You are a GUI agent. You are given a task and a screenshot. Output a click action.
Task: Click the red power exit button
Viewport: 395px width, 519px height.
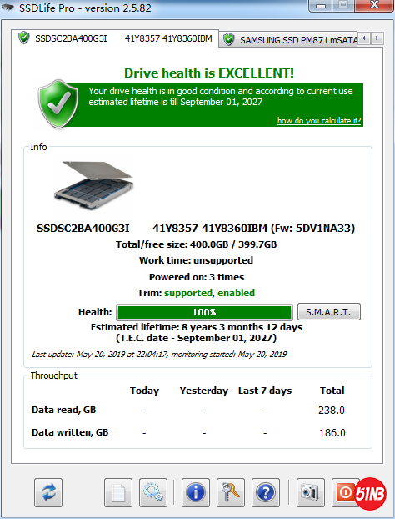(x=345, y=492)
